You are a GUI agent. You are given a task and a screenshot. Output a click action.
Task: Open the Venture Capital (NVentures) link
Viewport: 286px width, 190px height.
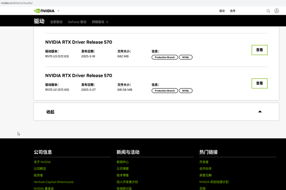(x=54, y=182)
